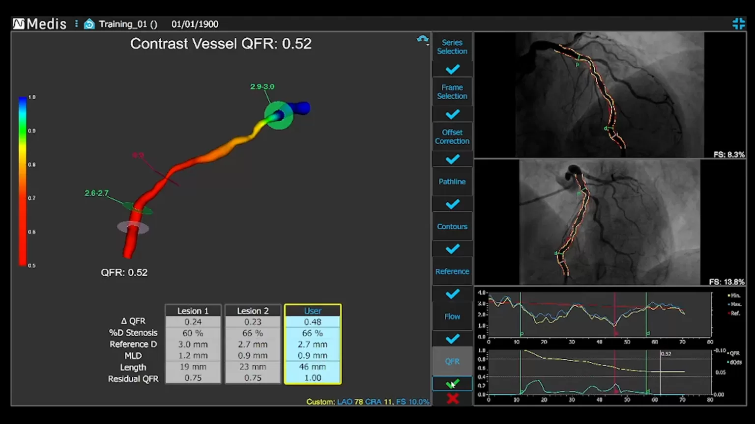This screenshot has height=424, width=755.
Task: Toggle the Min. diameter curve in legend
Action: 734,295
